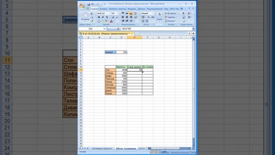Decrease indent in cell
Image resolution: width=275 pixels, height=155 pixels.
pos(123,21)
